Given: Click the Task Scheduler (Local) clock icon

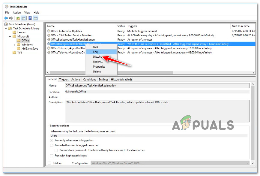Looking at the screenshot, I should (6, 24).
